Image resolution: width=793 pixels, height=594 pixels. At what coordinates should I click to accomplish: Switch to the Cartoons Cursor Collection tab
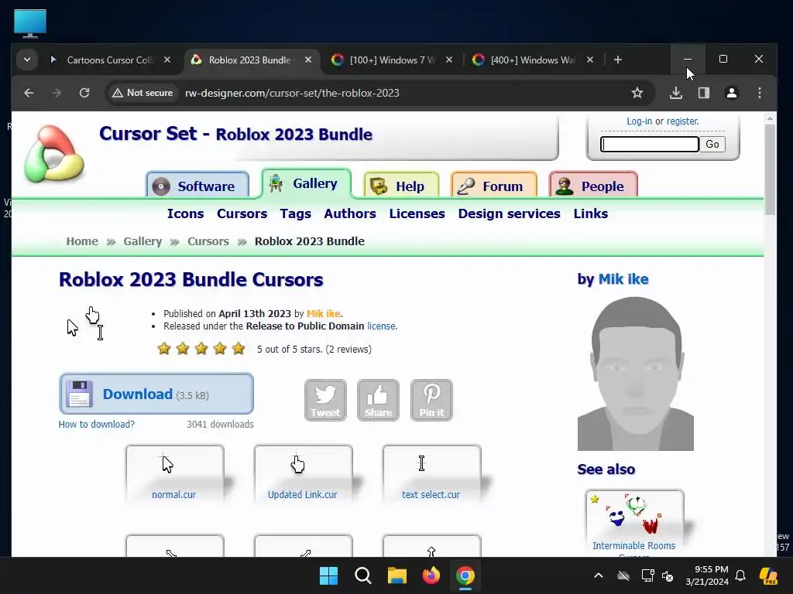109,60
